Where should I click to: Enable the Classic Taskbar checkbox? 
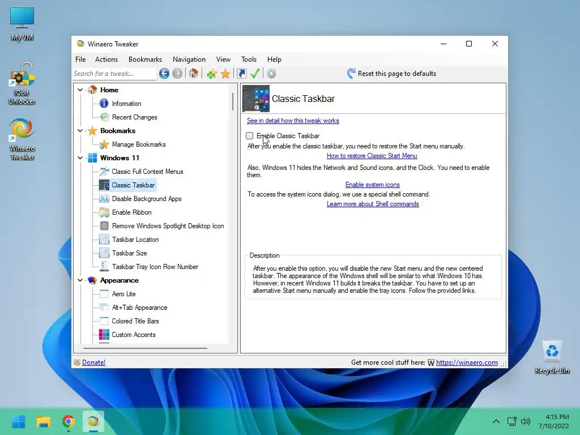tap(250, 136)
